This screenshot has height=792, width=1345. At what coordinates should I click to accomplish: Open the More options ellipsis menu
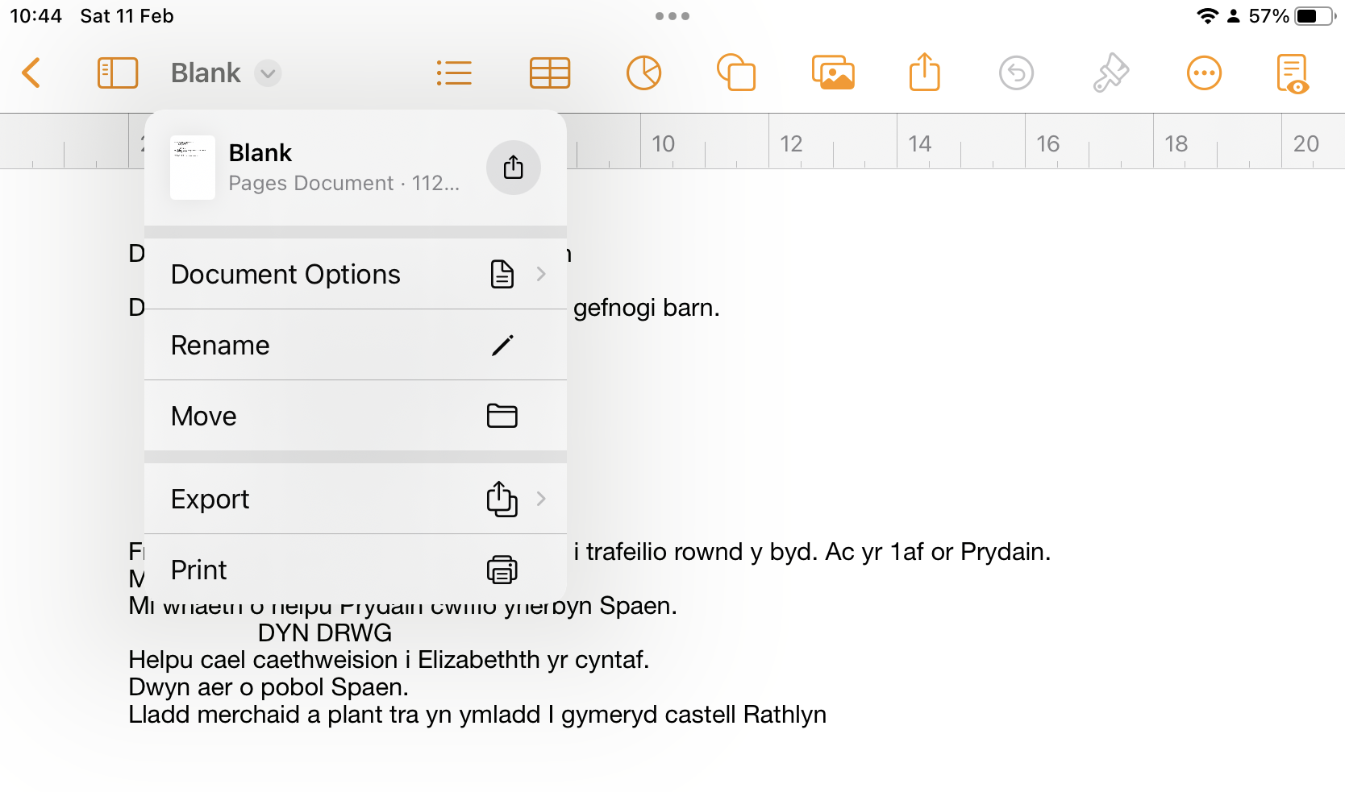coord(1204,73)
